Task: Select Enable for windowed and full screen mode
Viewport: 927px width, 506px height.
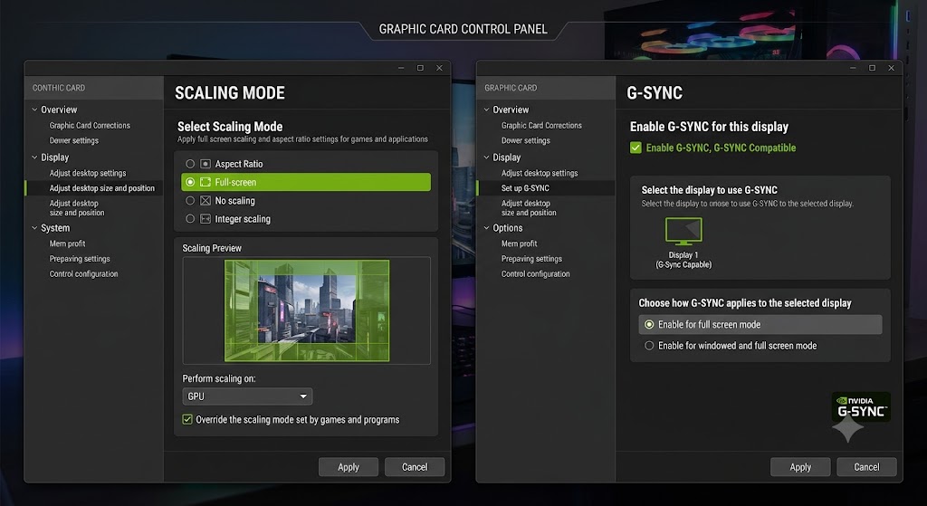Action: click(649, 346)
